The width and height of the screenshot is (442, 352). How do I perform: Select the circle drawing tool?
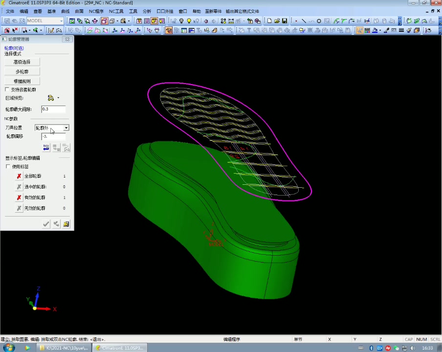coord(319,21)
